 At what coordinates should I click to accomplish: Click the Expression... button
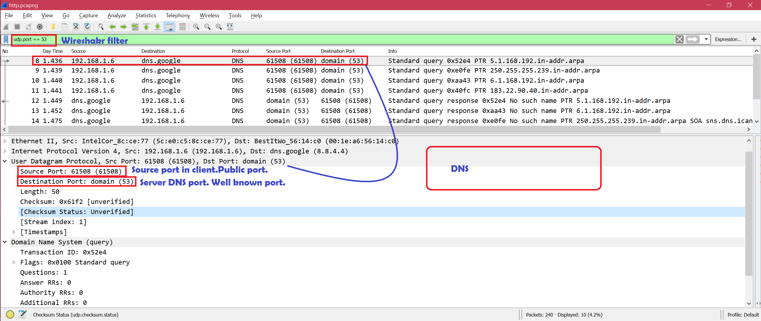pos(728,39)
